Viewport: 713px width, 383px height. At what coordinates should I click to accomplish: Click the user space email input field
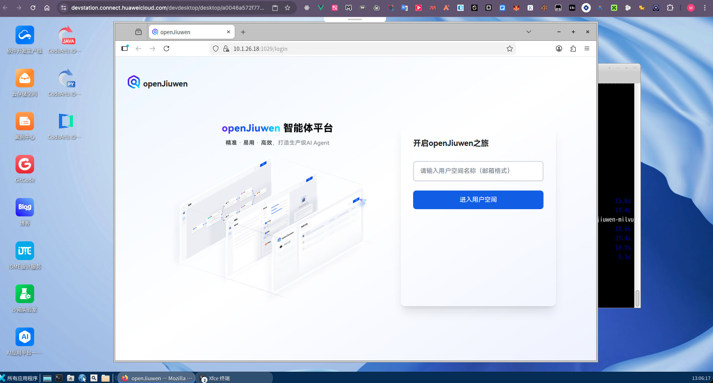(478, 171)
